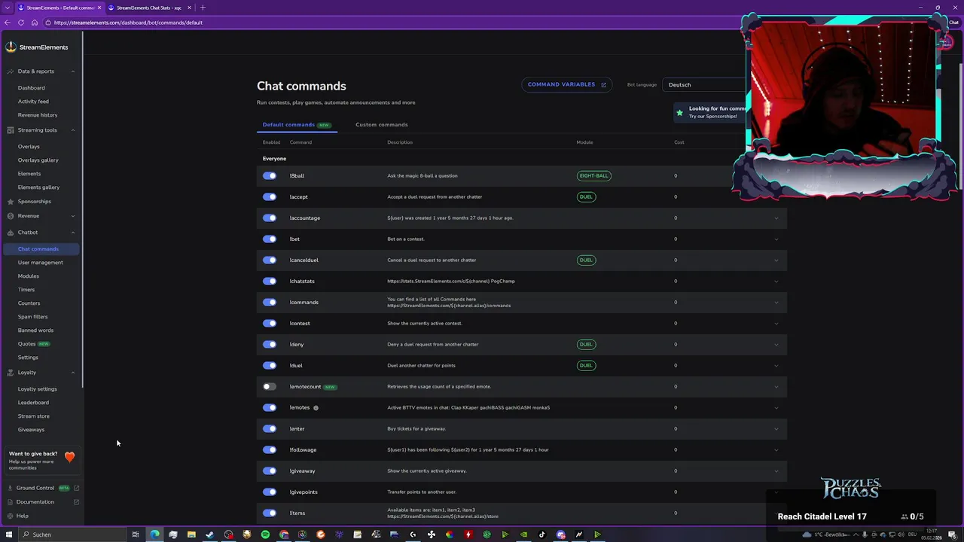This screenshot has height=542, width=964.
Task: Open the Modules sidebar item
Action: [x=29, y=276]
